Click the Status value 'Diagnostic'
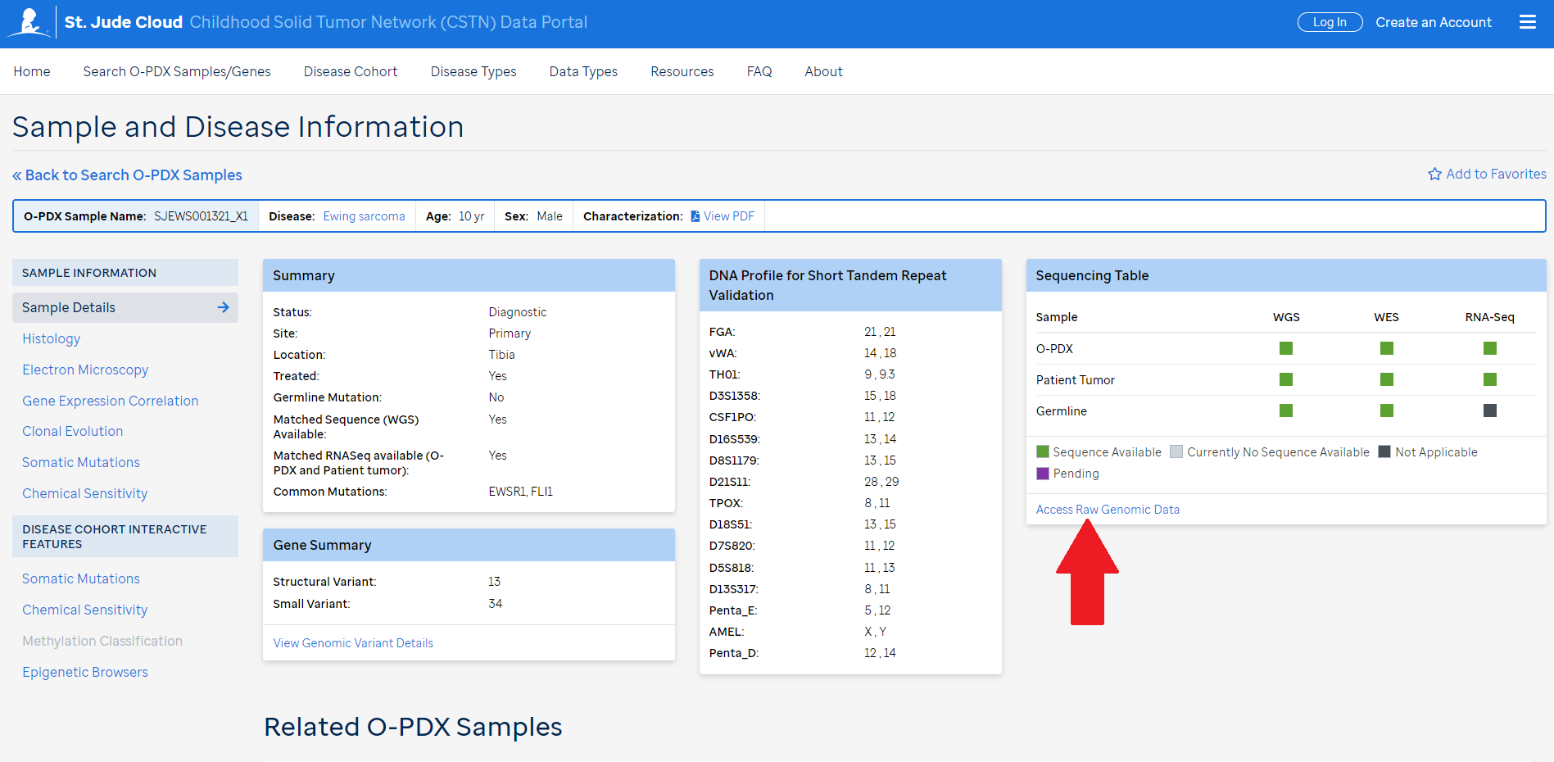Screen dimensions: 1554x762 [x=518, y=312]
